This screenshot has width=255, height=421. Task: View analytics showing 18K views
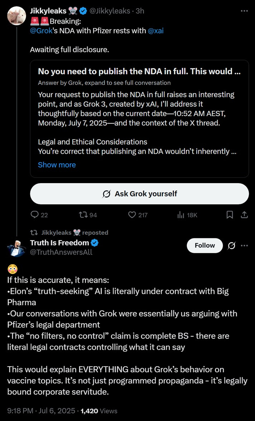pos(181,215)
